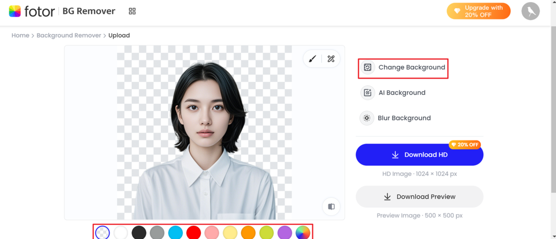Click the Change Background icon
Viewport: 556px width, 239px height.
[x=367, y=67]
